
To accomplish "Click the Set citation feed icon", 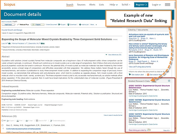I will coord(148,75).
